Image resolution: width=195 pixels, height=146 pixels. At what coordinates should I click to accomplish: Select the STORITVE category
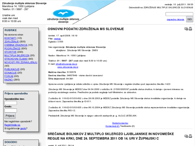(x=10, y=52)
